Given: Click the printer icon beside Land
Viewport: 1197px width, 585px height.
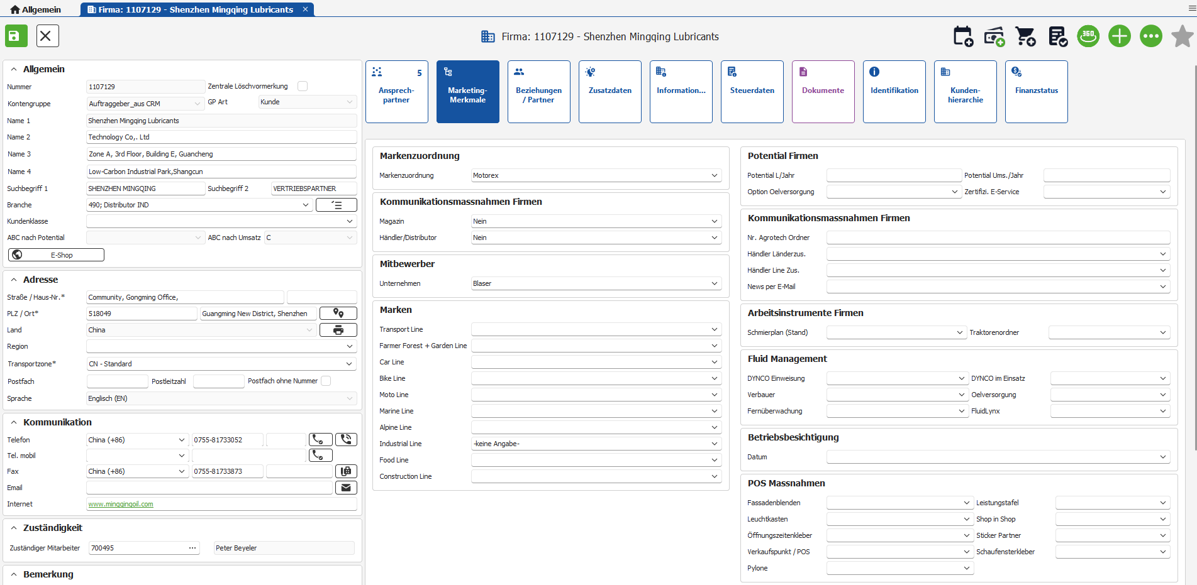Looking at the screenshot, I should 338,330.
